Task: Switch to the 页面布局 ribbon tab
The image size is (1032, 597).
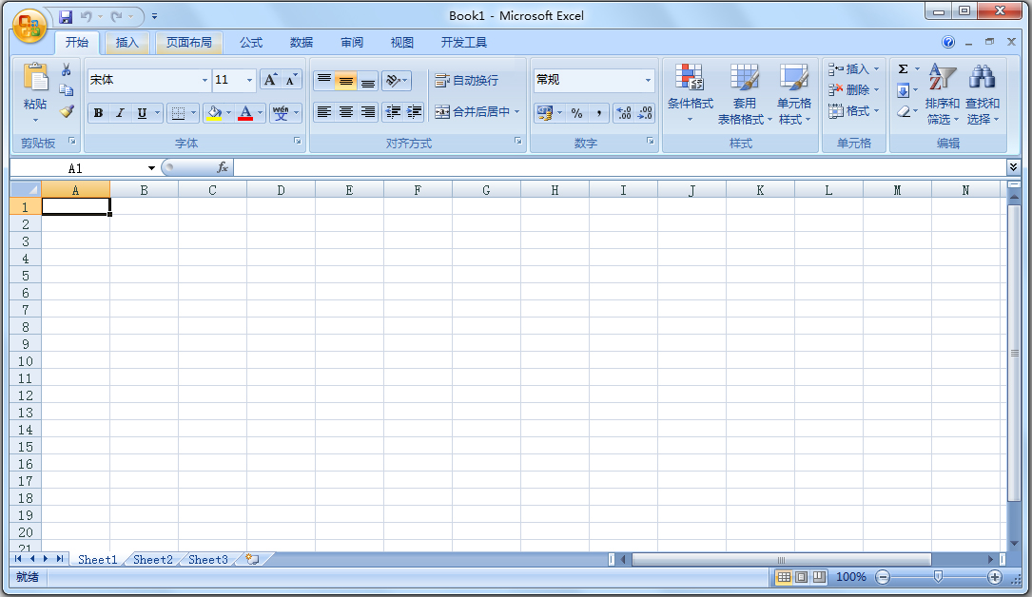Action: (189, 42)
